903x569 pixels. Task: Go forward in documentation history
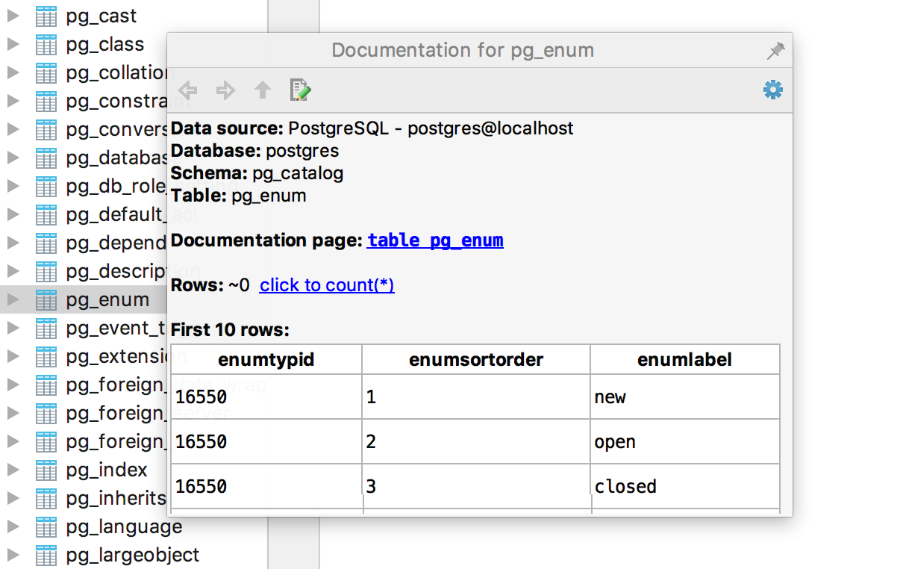pos(225,91)
